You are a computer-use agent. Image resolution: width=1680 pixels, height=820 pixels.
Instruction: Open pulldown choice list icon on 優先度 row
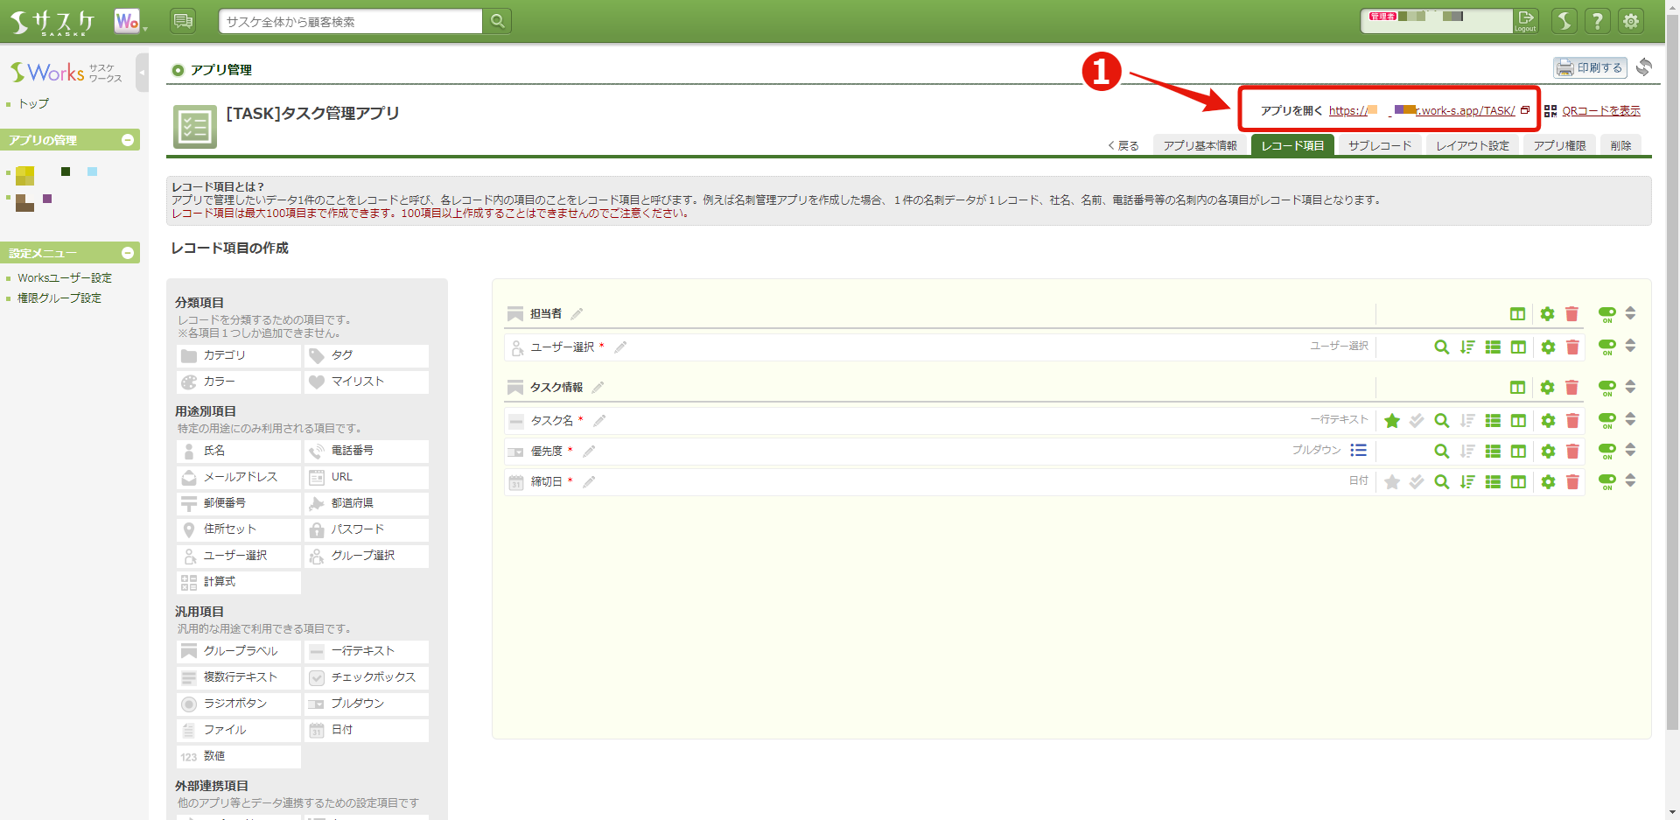click(1359, 451)
